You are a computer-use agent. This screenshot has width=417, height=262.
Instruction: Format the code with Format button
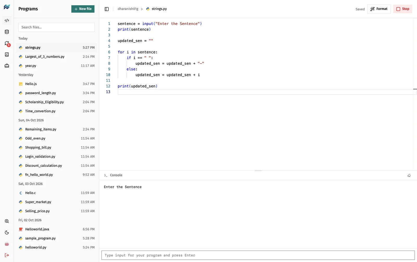pyautogui.click(x=379, y=9)
